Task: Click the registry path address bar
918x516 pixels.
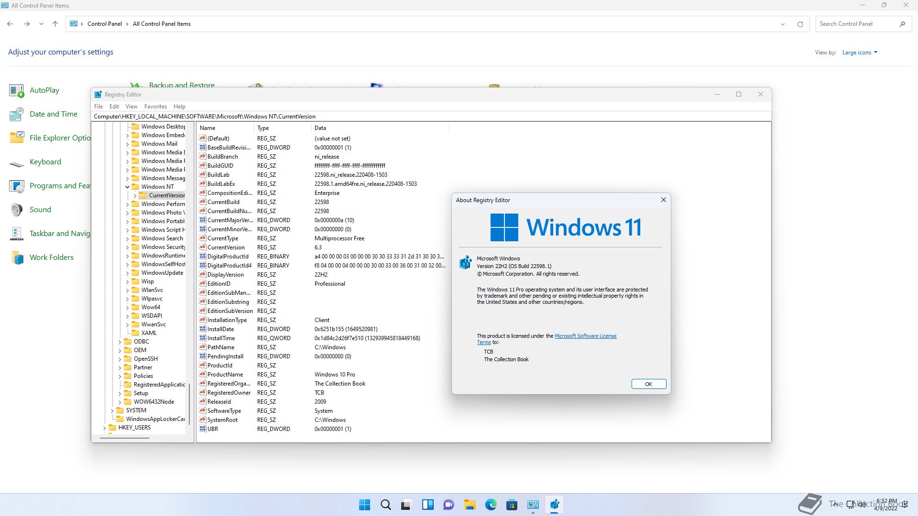Action: click(431, 117)
